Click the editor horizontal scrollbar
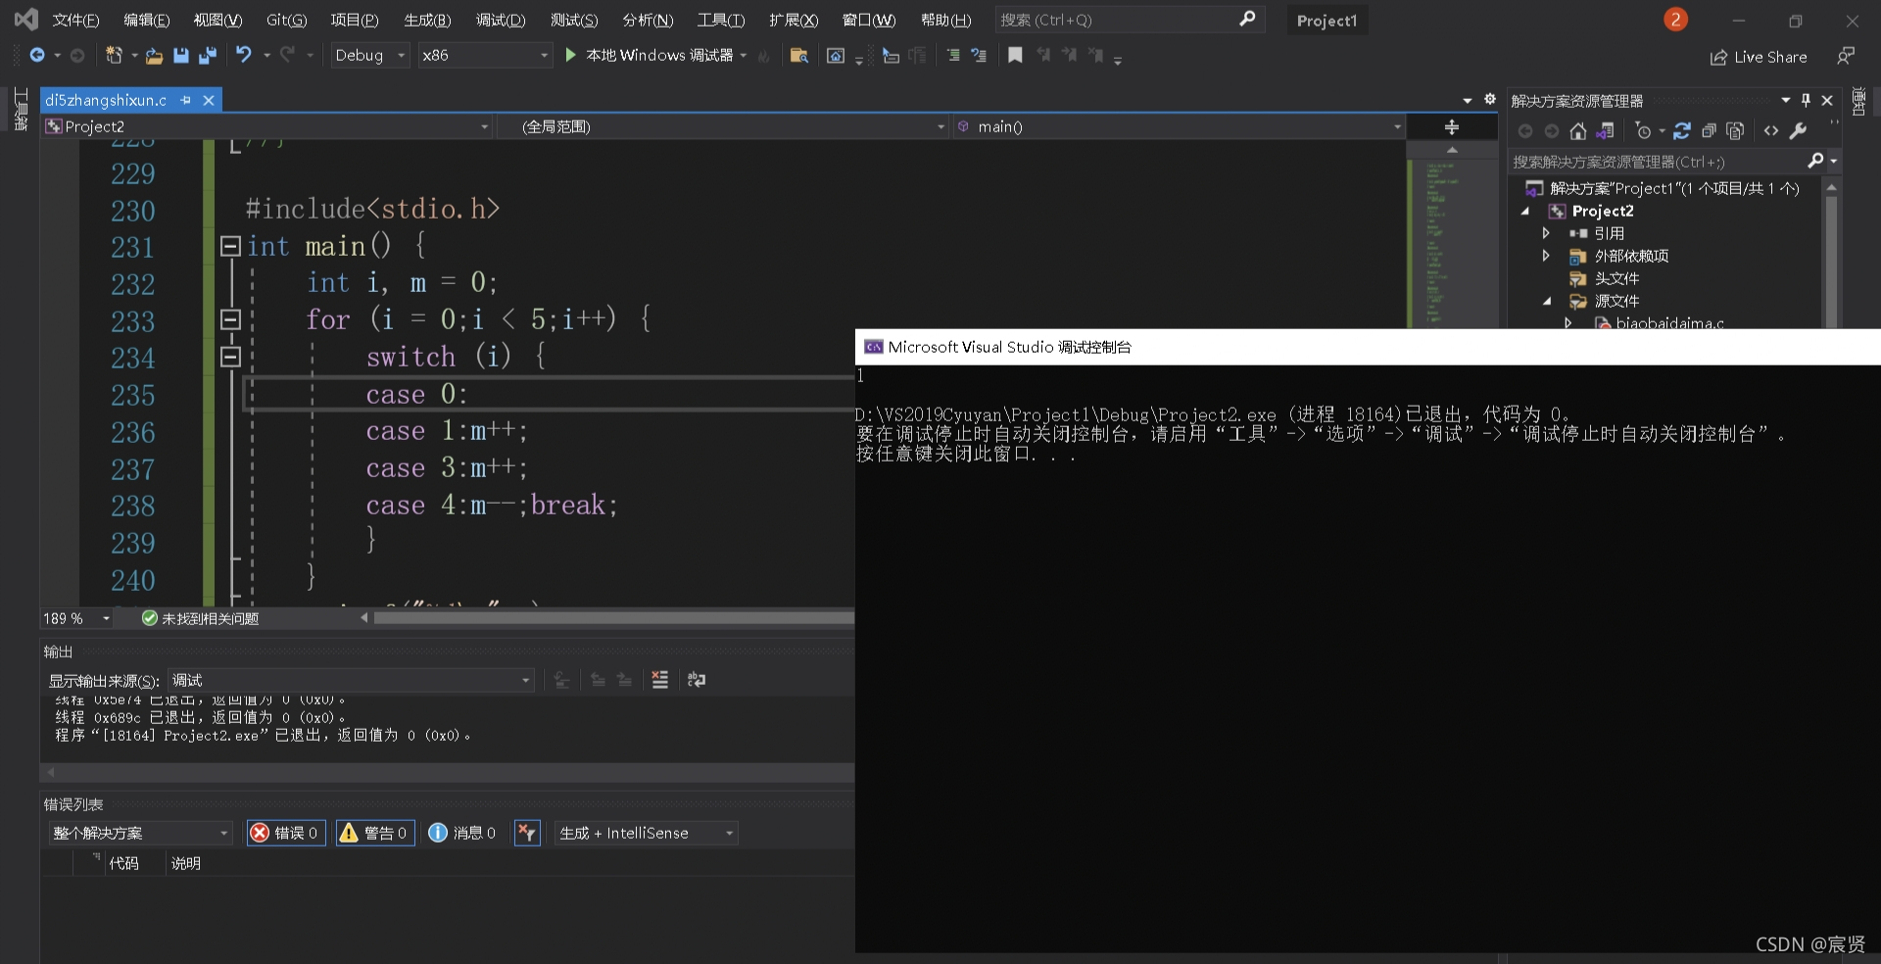Image resolution: width=1881 pixels, height=964 pixels. [x=613, y=617]
